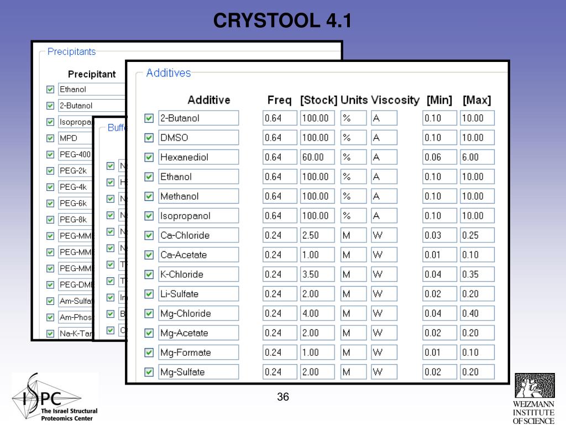Click the Max field for Ca-Acetate
The height and width of the screenshot is (425, 566).
[477, 255]
